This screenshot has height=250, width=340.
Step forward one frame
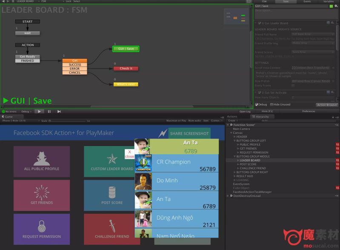[59, 111]
